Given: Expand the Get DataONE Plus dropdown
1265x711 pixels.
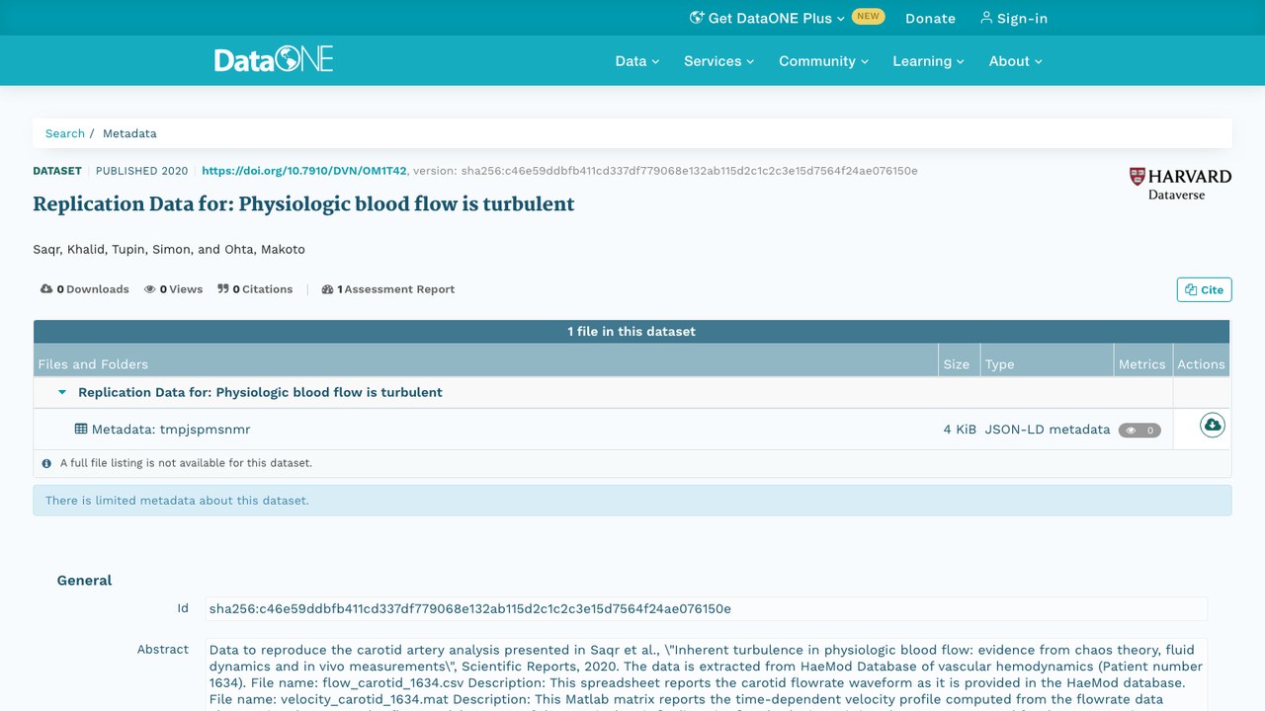Looking at the screenshot, I should pyautogui.click(x=767, y=18).
